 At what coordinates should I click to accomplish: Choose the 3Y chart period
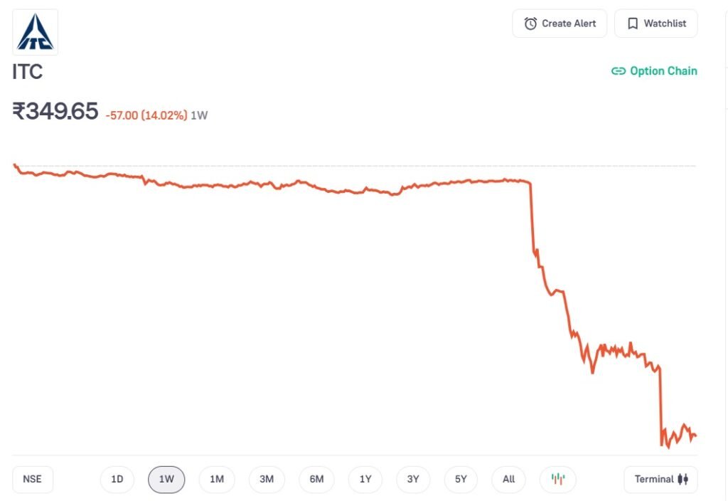coord(413,479)
